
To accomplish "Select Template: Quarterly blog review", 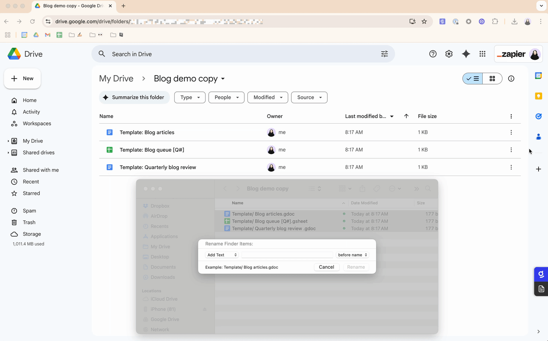I will pyautogui.click(x=158, y=167).
